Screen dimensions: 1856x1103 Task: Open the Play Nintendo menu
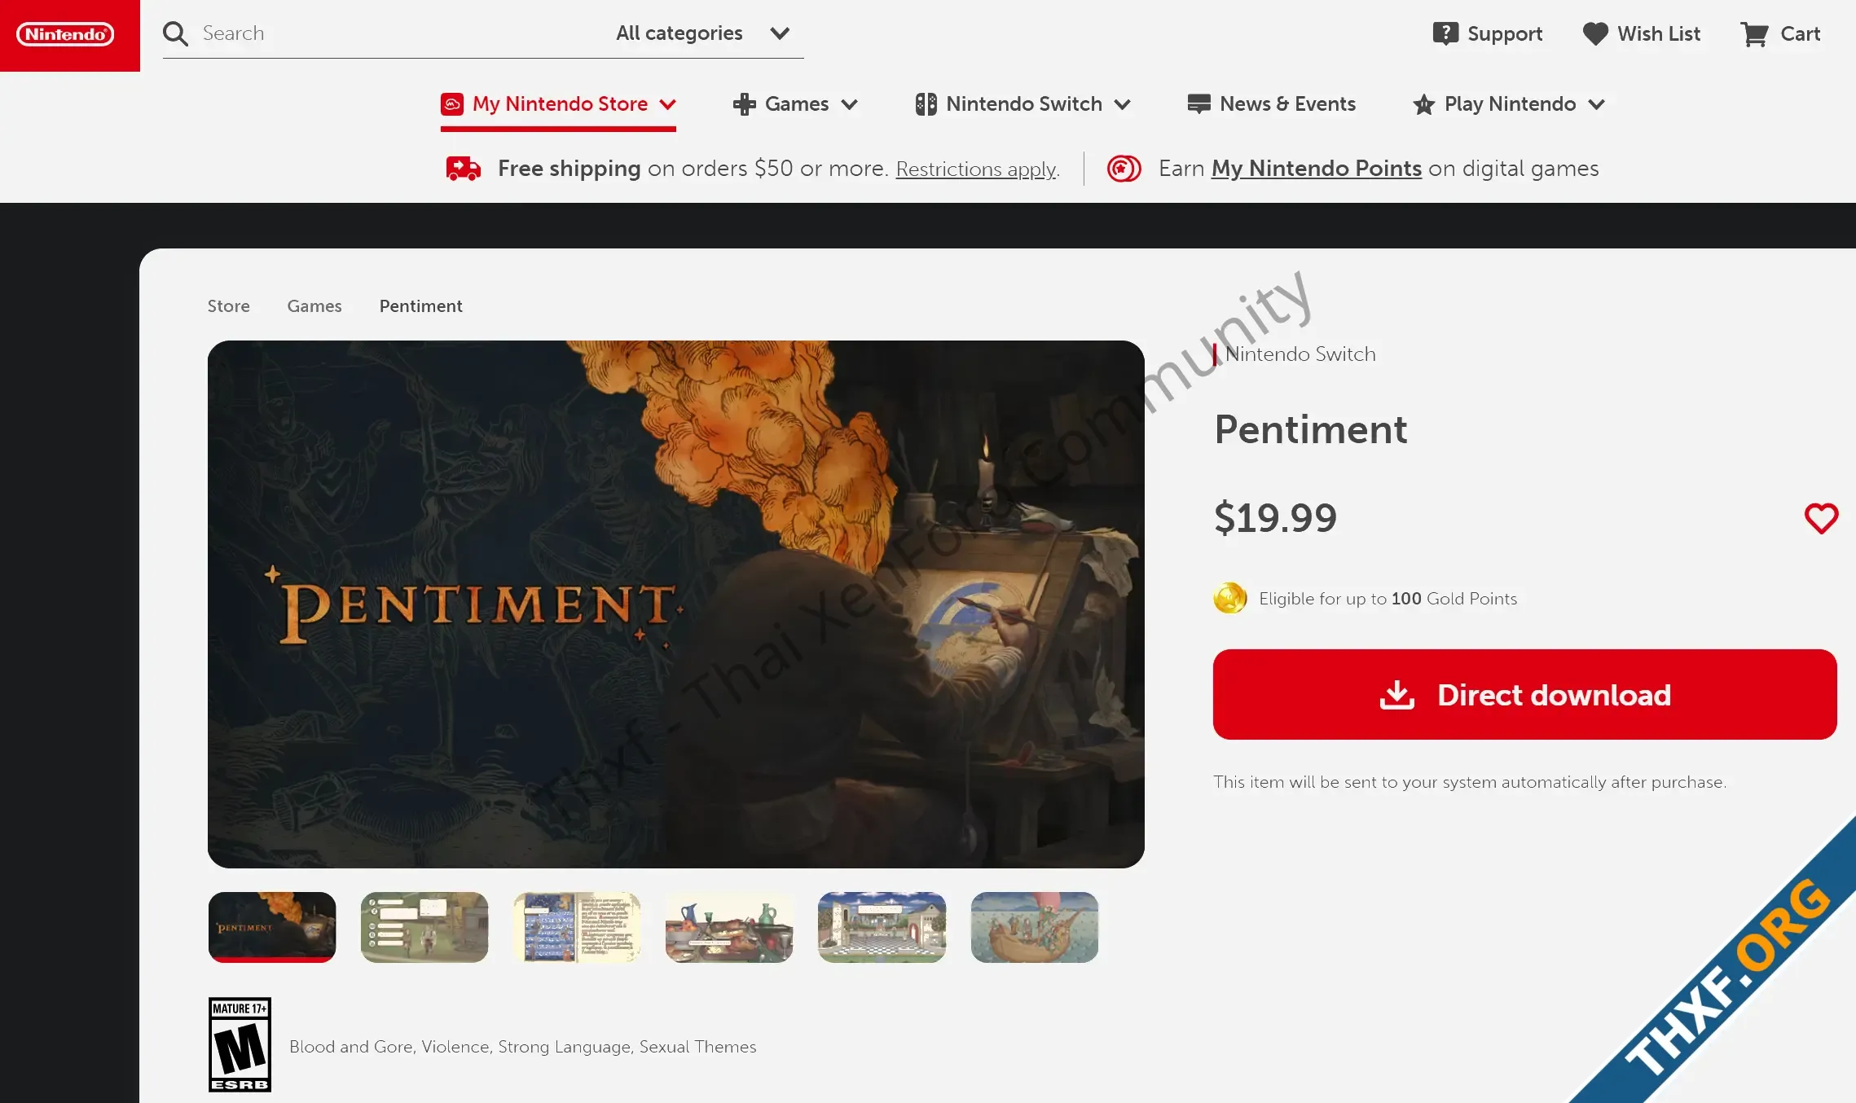1509,104
